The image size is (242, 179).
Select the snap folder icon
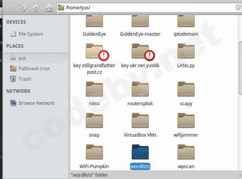[94, 120]
